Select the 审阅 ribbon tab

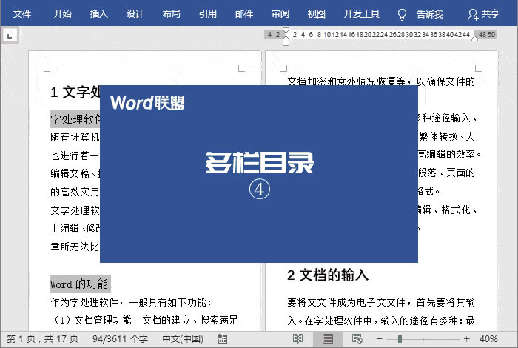tap(280, 13)
